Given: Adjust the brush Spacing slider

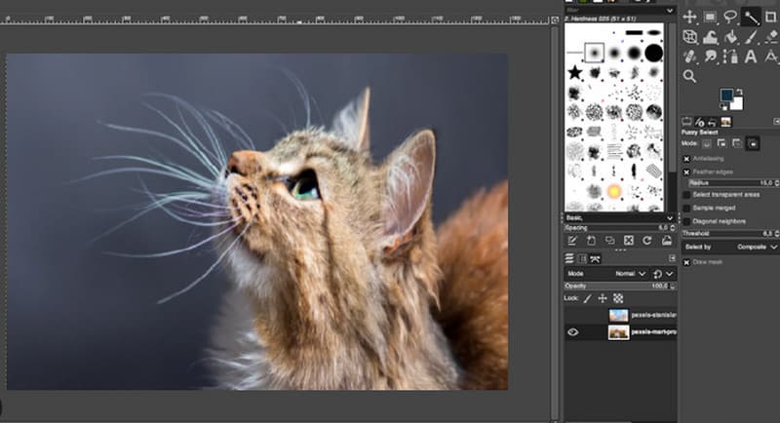Looking at the screenshot, I should coord(620,228).
